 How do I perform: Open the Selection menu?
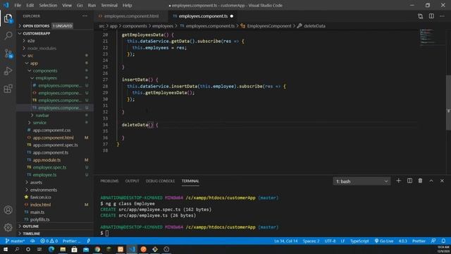[48, 5]
